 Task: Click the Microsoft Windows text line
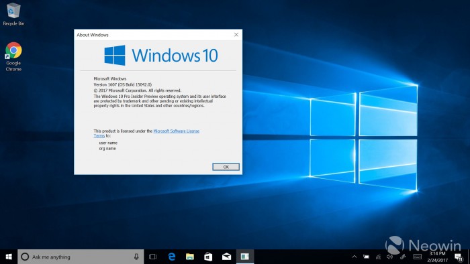click(x=110, y=78)
